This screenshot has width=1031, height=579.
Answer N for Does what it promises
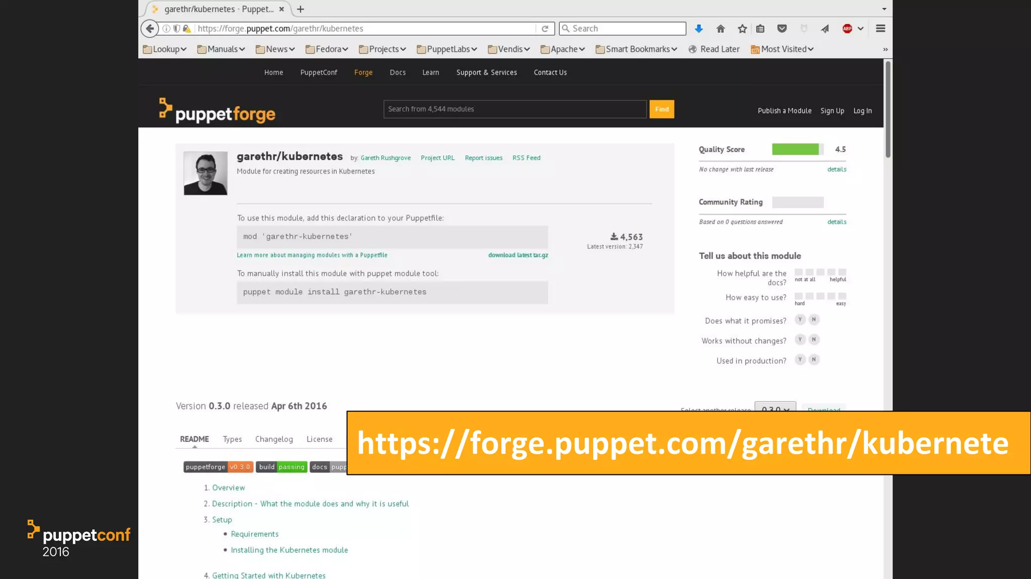814,320
